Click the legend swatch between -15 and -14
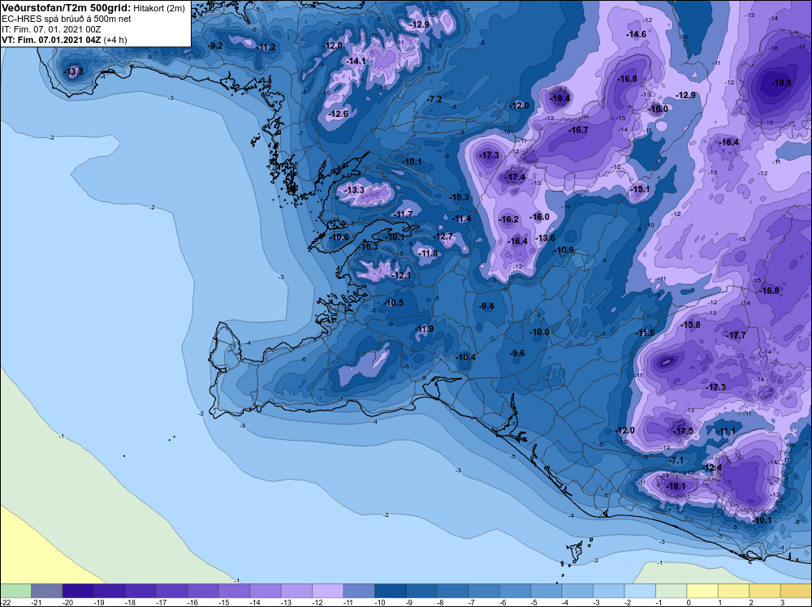This screenshot has height=607, width=812. [234, 591]
